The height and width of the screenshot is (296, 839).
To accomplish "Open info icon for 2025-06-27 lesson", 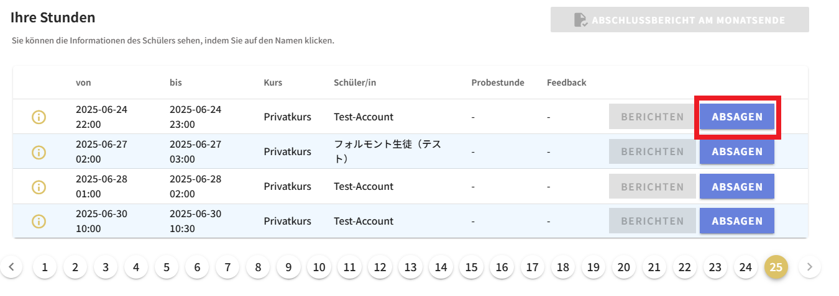I will point(39,151).
